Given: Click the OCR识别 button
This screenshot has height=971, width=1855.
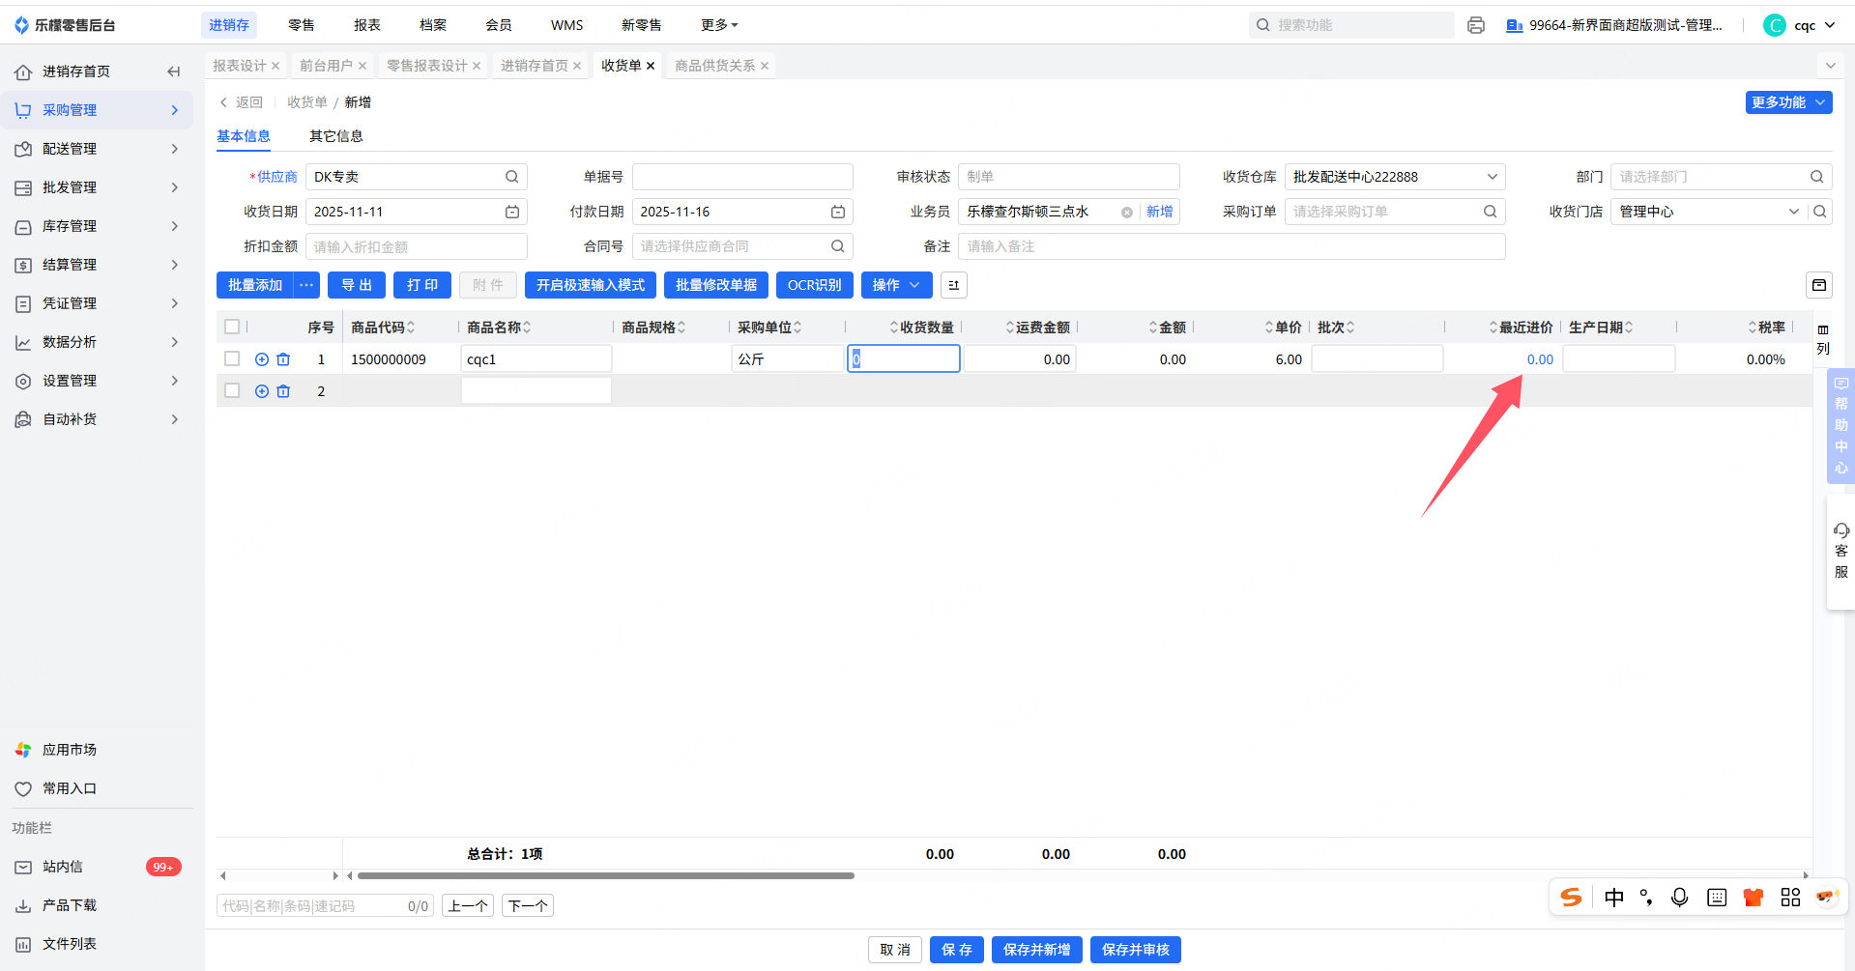Looking at the screenshot, I should 814,285.
